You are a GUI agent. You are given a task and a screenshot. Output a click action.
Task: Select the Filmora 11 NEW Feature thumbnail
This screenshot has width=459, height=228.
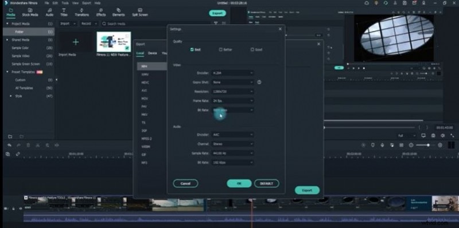[x=114, y=42]
